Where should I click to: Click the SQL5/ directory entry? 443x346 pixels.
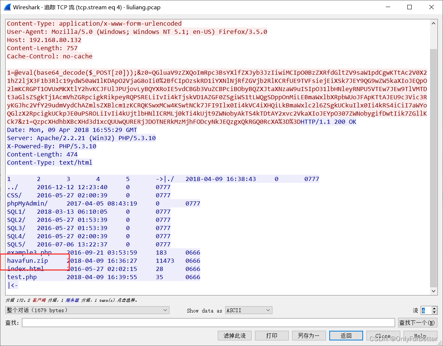(16, 244)
